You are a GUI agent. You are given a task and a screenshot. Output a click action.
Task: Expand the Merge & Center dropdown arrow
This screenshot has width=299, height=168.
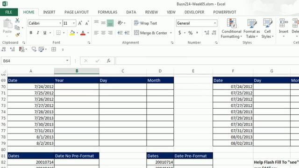pos(171,33)
